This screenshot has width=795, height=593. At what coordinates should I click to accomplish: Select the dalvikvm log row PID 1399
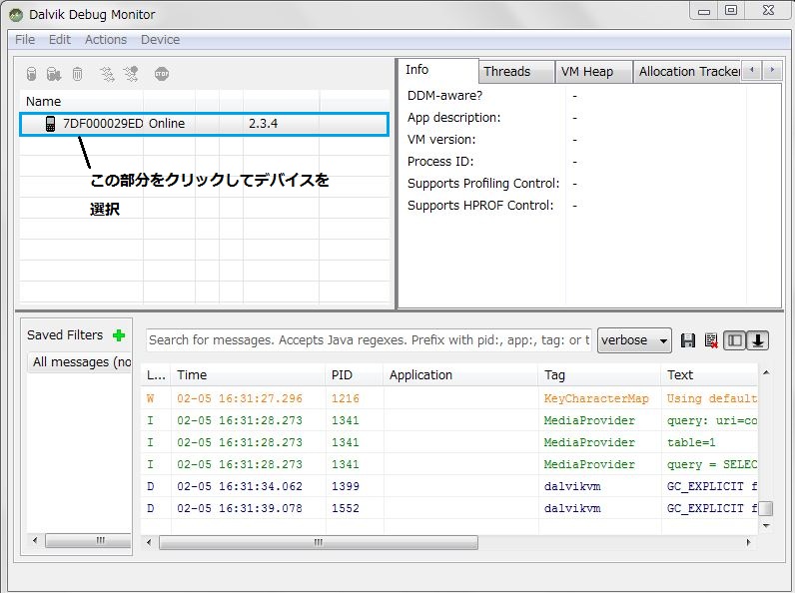click(449, 486)
